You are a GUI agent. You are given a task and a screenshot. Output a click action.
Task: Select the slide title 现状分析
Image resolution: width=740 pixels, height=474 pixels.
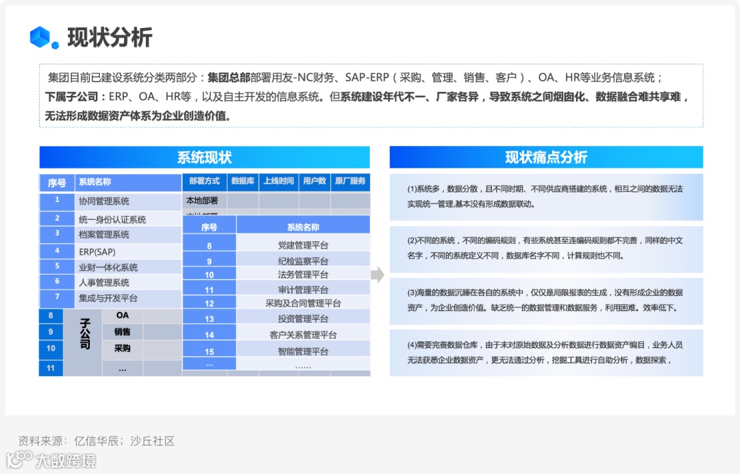tap(110, 38)
